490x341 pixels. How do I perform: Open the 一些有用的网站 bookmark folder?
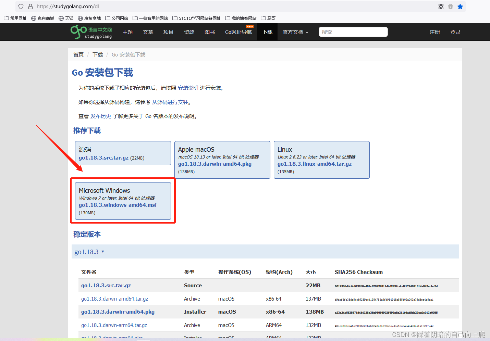click(150, 18)
